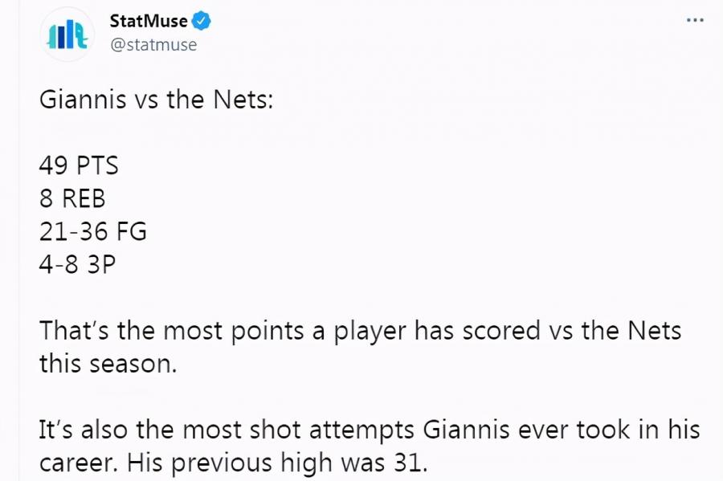This screenshot has width=723, height=481.
Task: Click the 'That's the most points' sentence
Action: (360, 348)
